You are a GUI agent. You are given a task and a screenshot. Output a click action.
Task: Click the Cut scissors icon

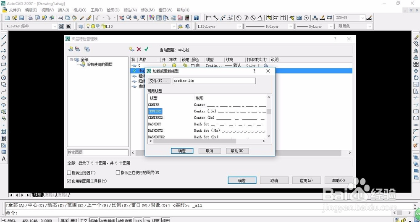pos(61,18)
